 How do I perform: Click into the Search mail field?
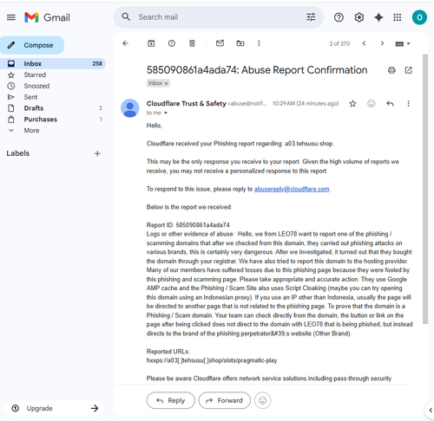click(219, 17)
